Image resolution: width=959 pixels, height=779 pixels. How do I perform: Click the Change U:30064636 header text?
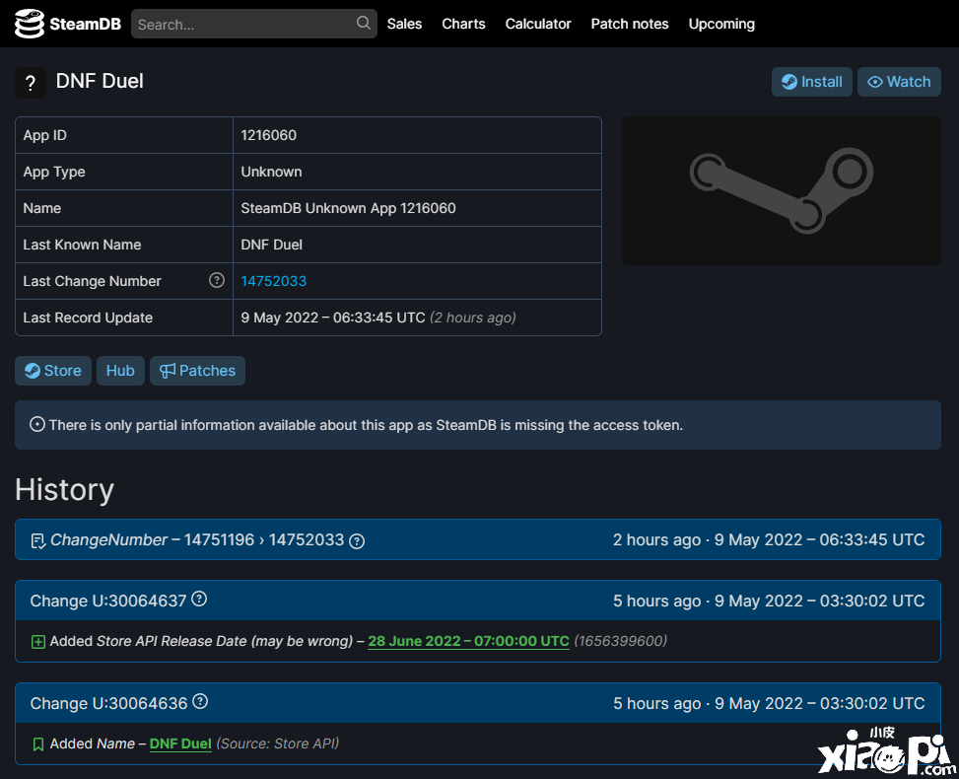pyautogui.click(x=108, y=704)
